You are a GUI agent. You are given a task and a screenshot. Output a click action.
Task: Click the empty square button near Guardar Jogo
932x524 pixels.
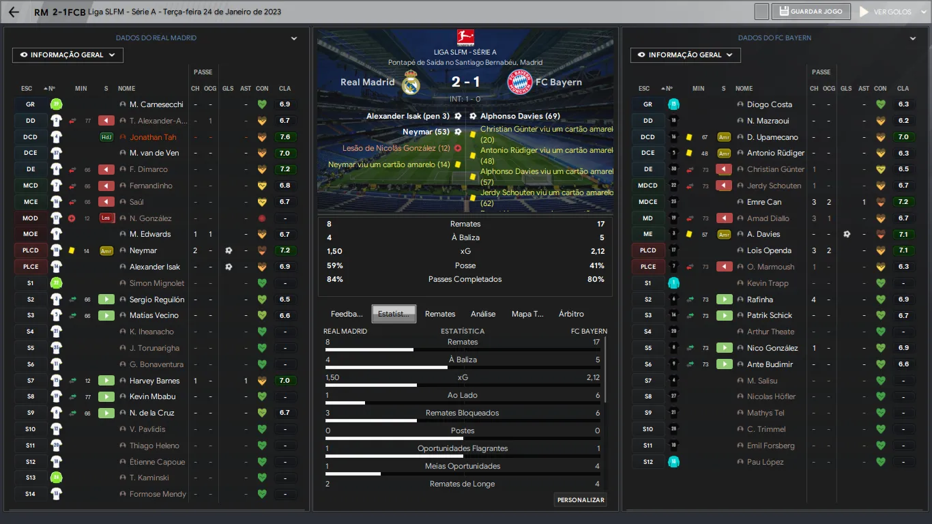coord(762,12)
